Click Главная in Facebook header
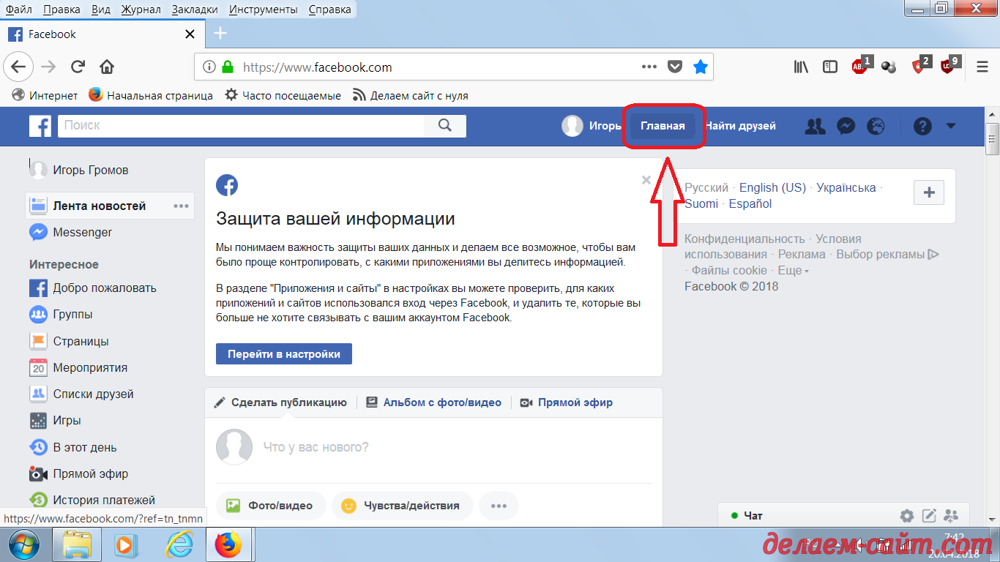The width and height of the screenshot is (1000, 562). pyautogui.click(x=663, y=126)
